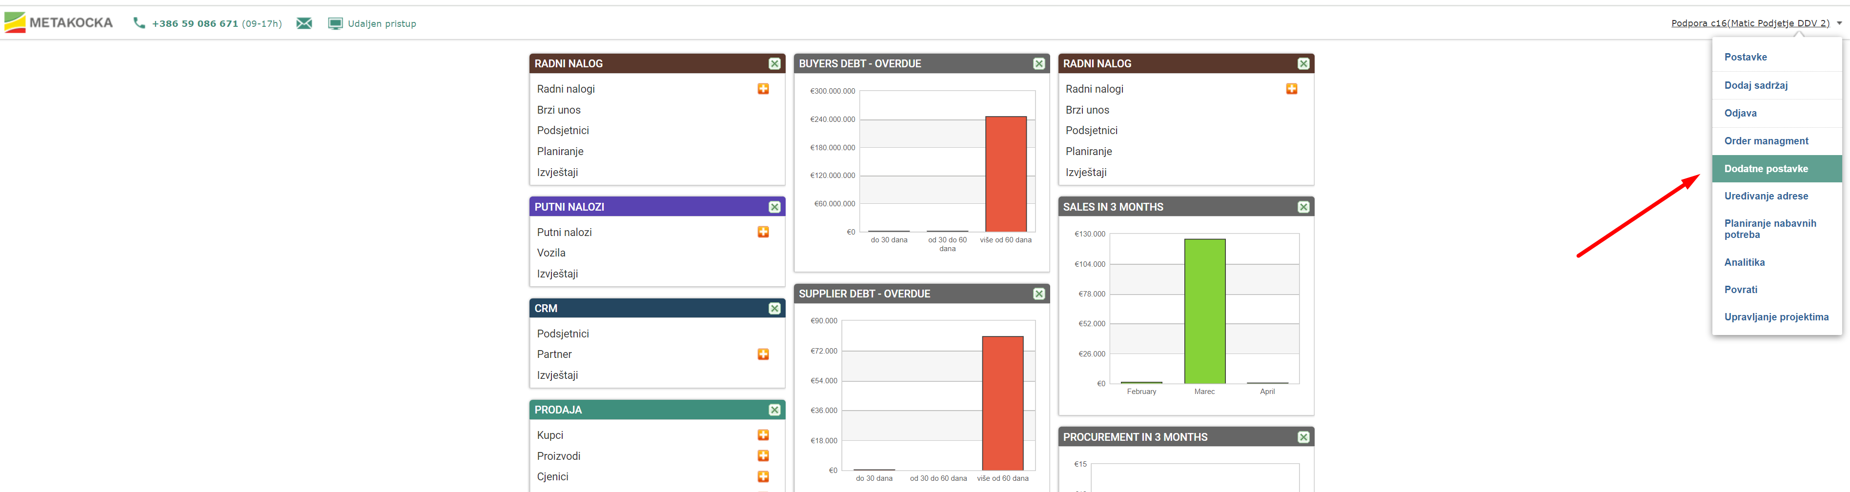Screen dimensions: 1850x492
Task: Add new Partner with plus icon
Action: [763, 354]
